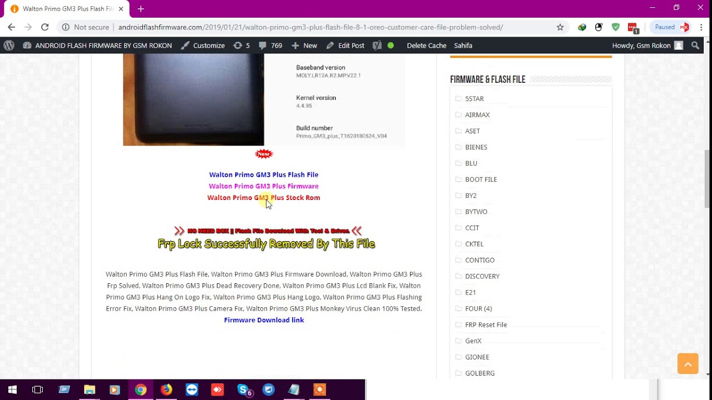Open the DISCOVERY category
712x400 pixels.
(482, 276)
